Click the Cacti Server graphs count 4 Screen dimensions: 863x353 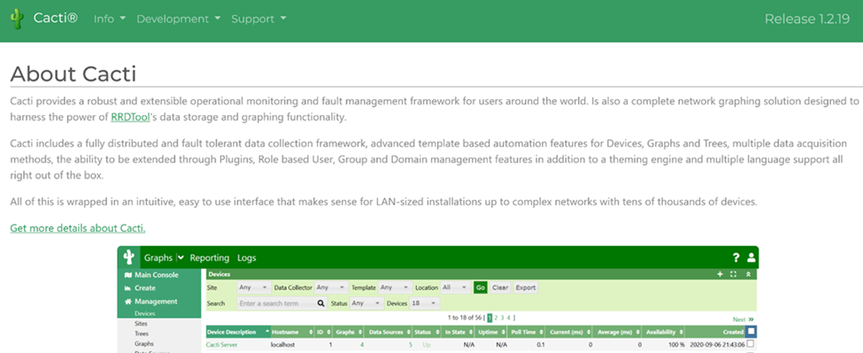point(362,344)
